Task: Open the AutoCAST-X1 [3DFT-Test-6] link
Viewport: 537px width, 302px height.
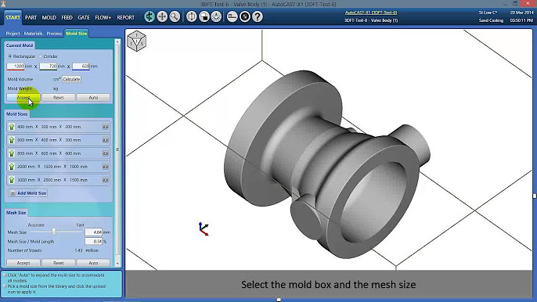Action: (371, 13)
